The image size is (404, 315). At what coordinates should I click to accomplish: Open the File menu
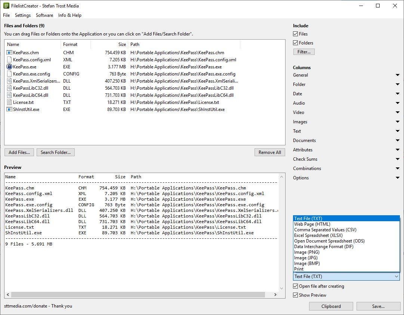(6, 15)
